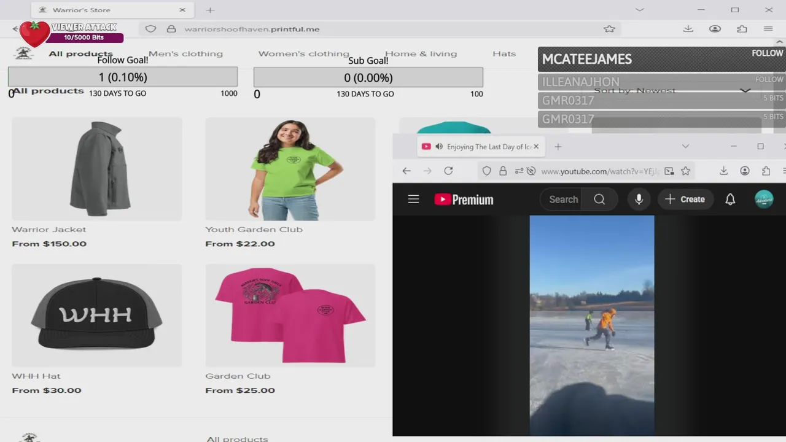Open a new tab in YouTube window
Screen dimensions: 786x442
click(x=558, y=147)
